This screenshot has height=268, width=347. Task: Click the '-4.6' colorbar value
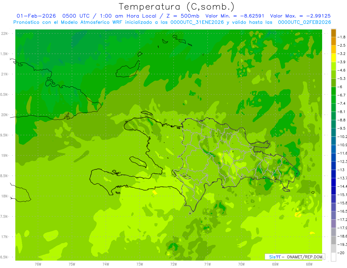[x=342, y=70]
